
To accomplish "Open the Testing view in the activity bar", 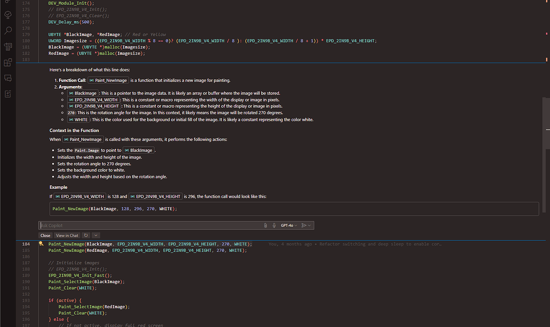I will click(x=8, y=15).
